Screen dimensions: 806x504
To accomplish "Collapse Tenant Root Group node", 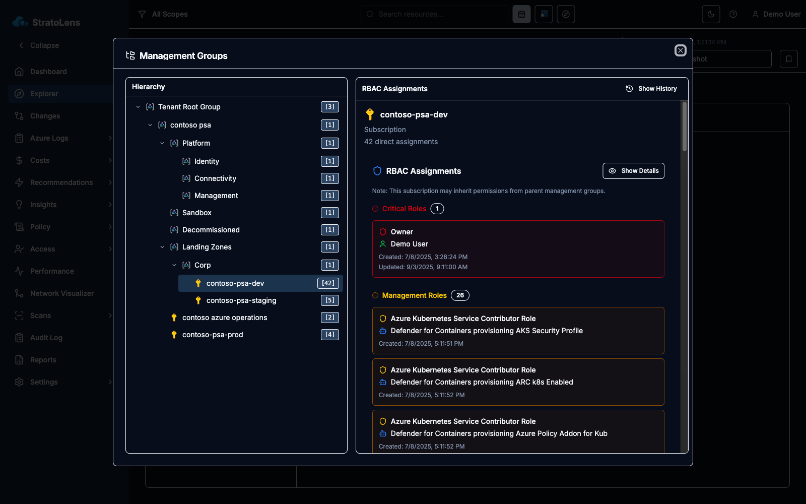I will point(138,107).
